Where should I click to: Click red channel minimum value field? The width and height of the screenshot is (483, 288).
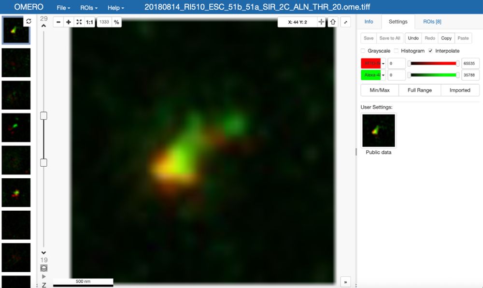click(x=396, y=63)
